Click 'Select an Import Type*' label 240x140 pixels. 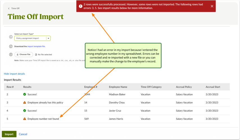(24, 34)
